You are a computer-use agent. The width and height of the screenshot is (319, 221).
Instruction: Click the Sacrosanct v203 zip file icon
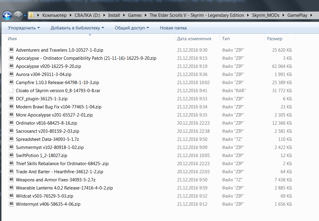point(11,131)
